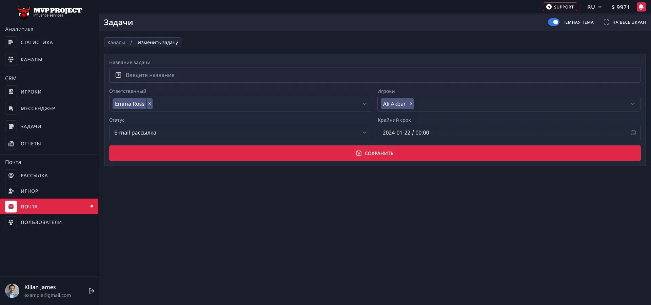Open the СТАТИСТИКА analytics section
This screenshot has width=651, height=305.
(36, 42)
